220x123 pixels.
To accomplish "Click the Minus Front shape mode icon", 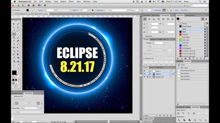I will tap(184, 113).
